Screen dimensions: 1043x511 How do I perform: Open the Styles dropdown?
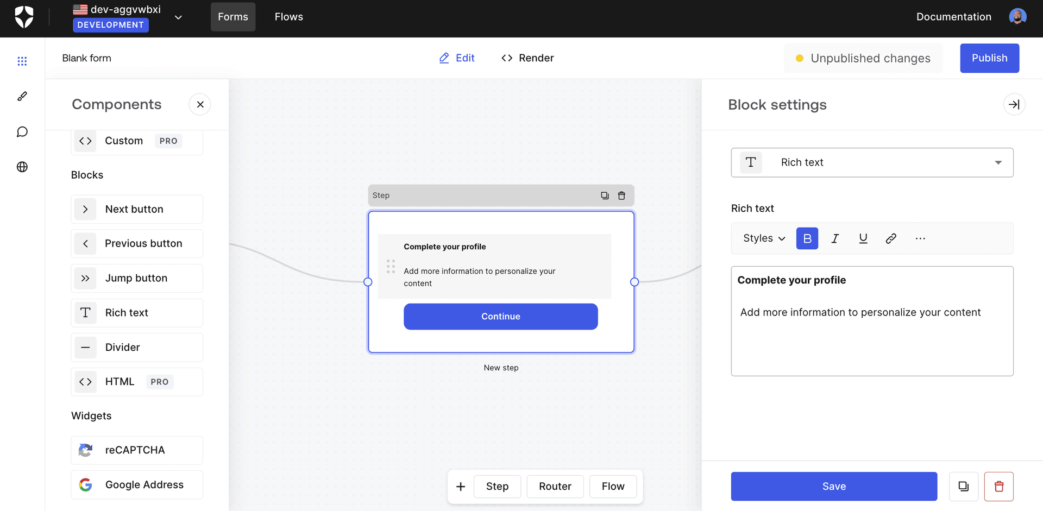pyautogui.click(x=762, y=238)
